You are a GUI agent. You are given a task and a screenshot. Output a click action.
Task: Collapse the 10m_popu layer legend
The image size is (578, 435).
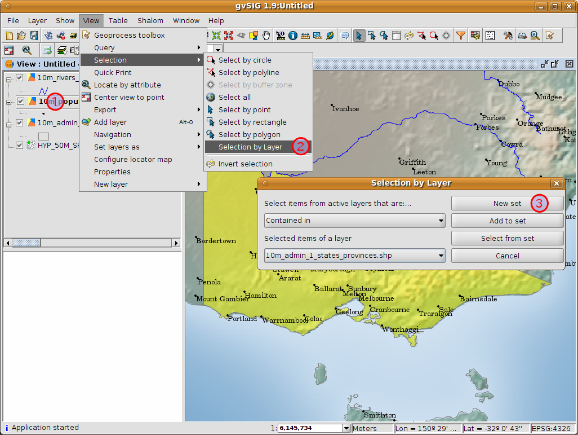8,102
